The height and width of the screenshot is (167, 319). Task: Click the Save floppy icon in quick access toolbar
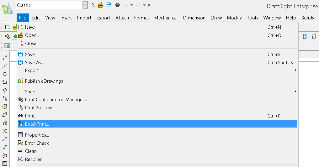[109, 5]
